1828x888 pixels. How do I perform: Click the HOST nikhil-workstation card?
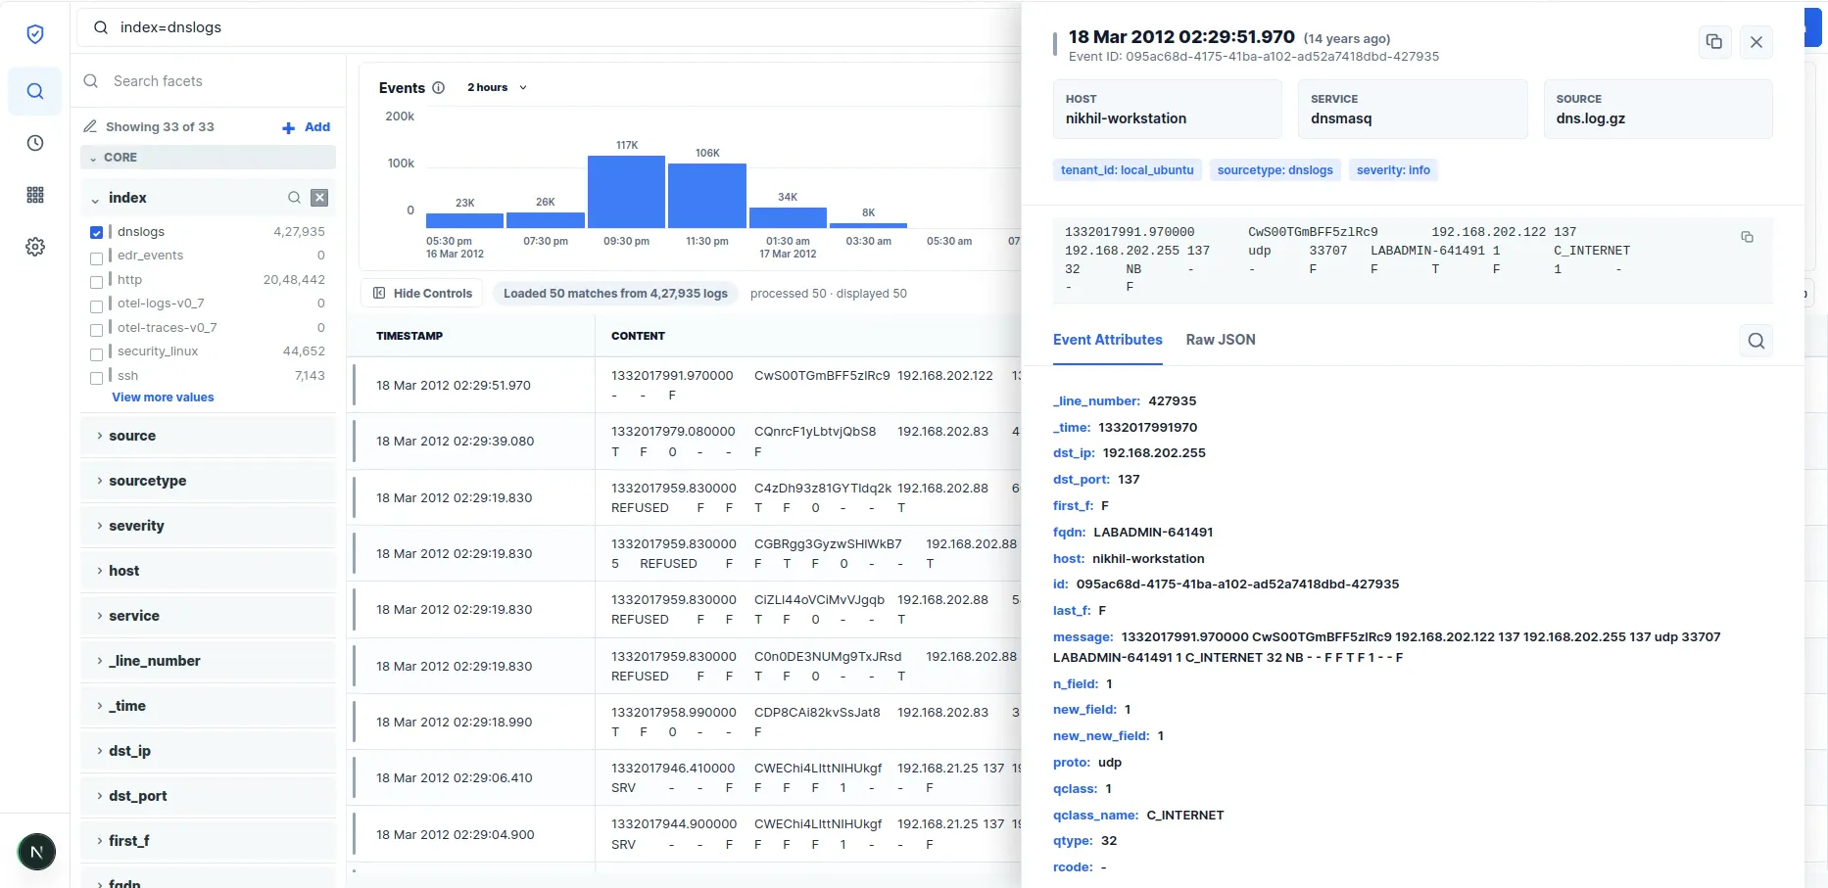coord(1167,110)
